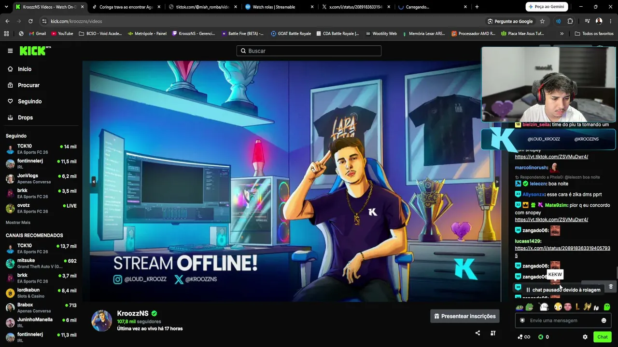Open the Kick hamburger sidebar menu
Screen dimensions: 618x347
click(10, 51)
